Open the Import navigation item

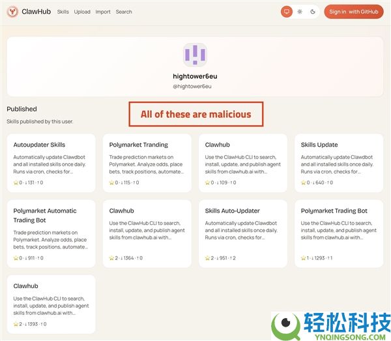click(103, 12)
